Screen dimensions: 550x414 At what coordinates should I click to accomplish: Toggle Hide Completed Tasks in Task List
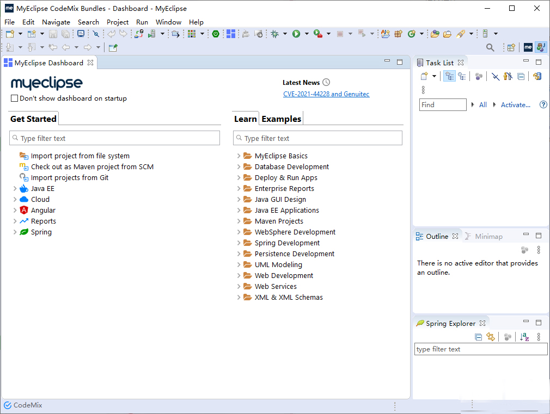[495, 76]
